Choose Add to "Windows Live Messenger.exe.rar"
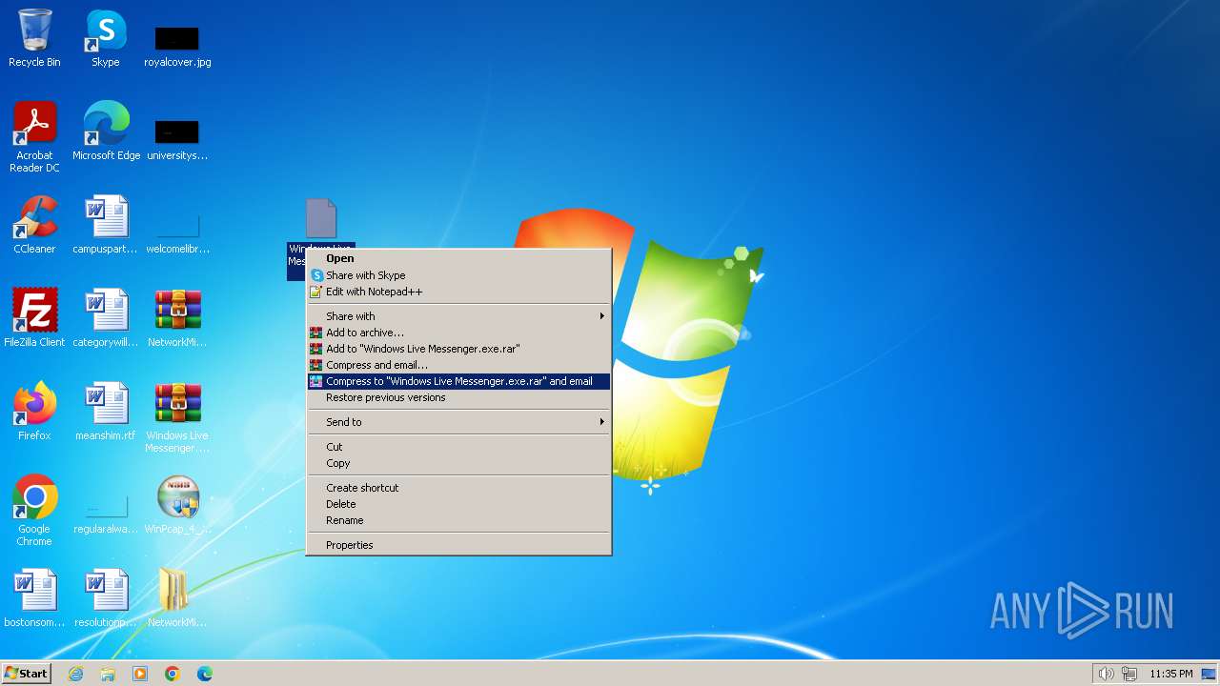Screen dimensions: 1220x686 (458, 349)
